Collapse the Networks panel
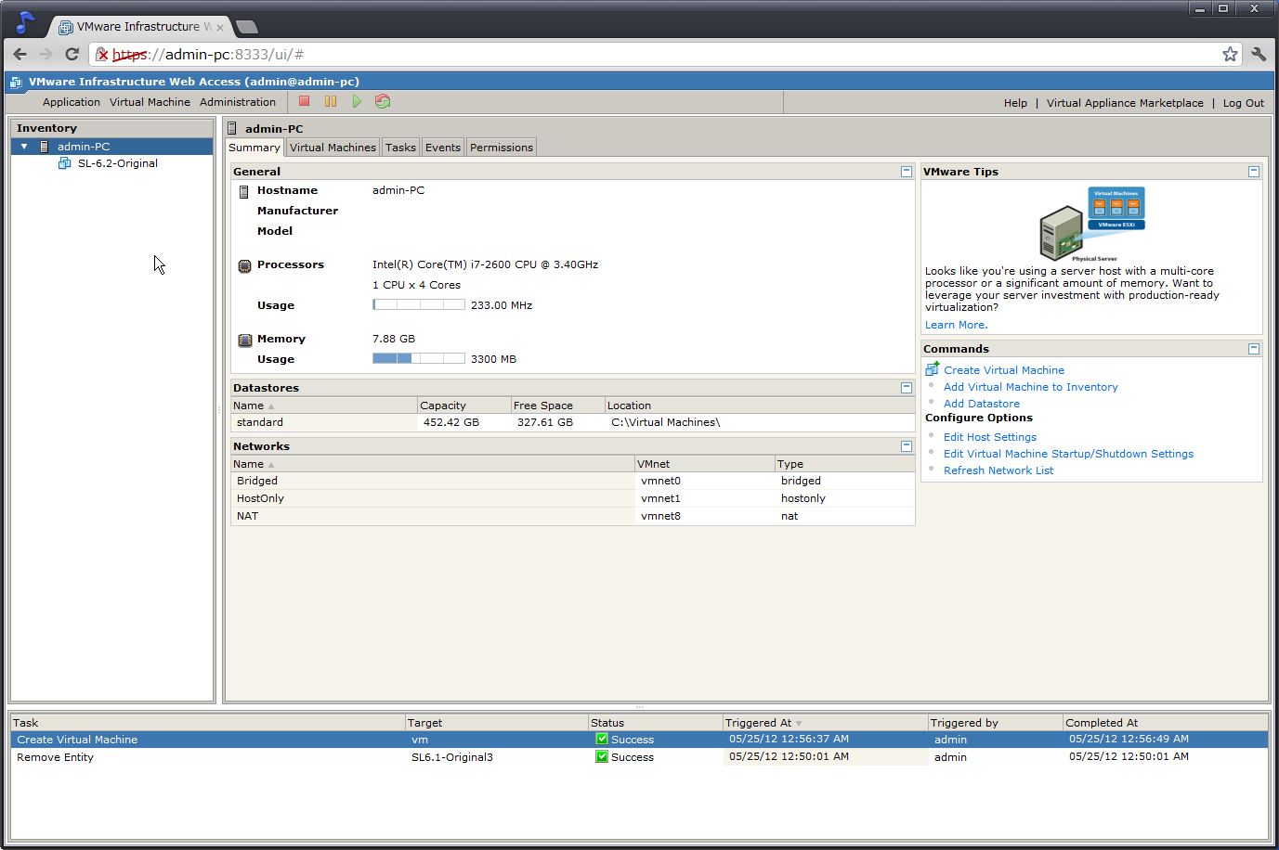 click(907, 446)
